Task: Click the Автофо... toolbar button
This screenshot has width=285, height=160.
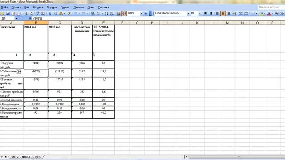Action: [x=280, y=13]
